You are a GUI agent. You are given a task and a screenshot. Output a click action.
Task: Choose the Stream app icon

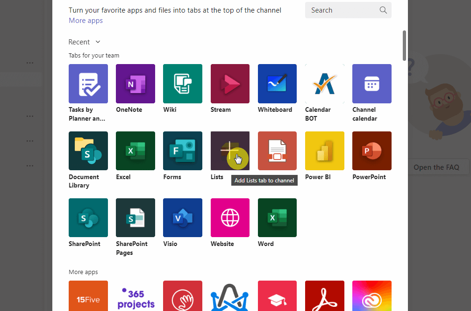point(230,84)
